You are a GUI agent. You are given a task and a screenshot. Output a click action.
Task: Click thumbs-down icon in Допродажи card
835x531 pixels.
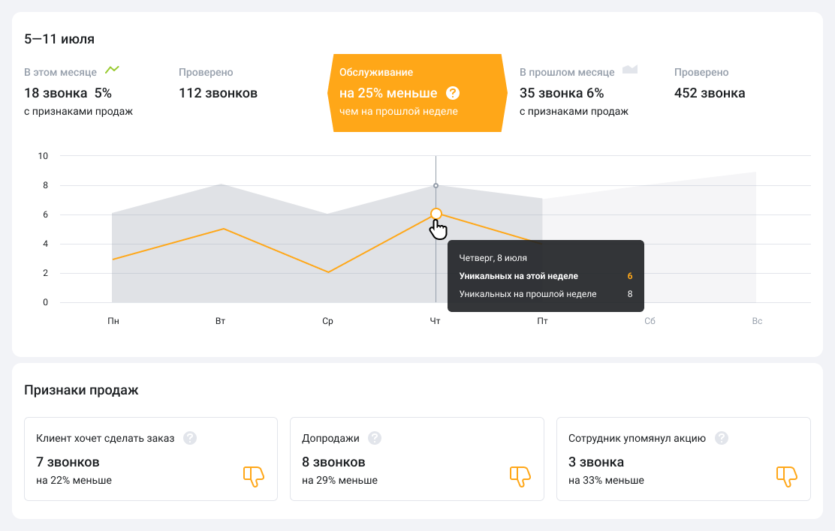[x=520, y=476]
